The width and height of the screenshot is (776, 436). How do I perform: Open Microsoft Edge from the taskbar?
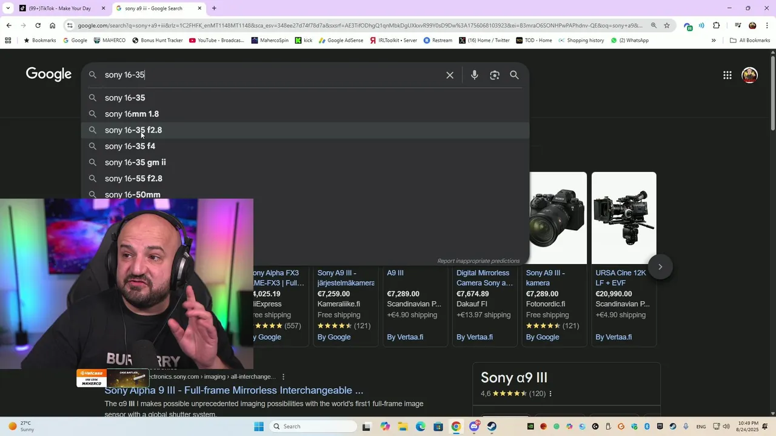pos(421,426)
